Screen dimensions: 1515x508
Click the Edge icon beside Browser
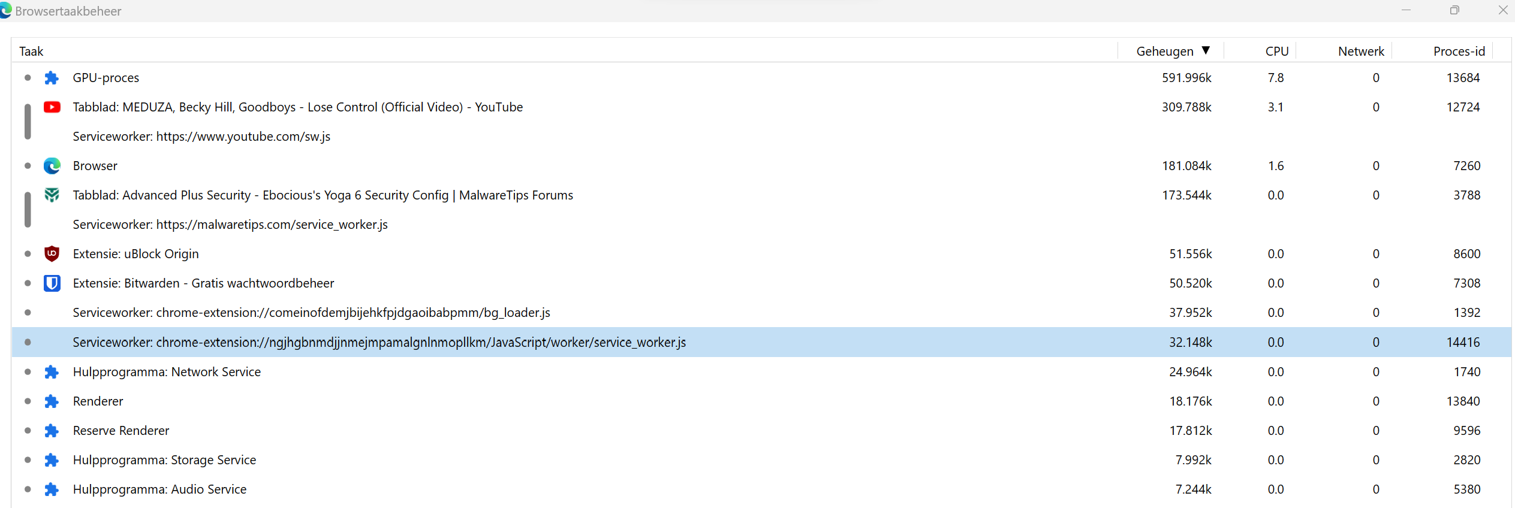click(x=52, y=166)
